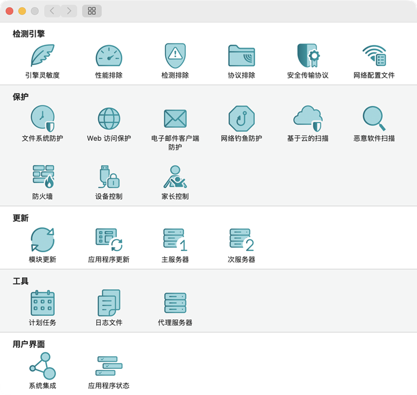The height and width of the screenshot is (395, 417).
Task: Open 协议排除 folder icon
Action: click(x=241, y=55)
